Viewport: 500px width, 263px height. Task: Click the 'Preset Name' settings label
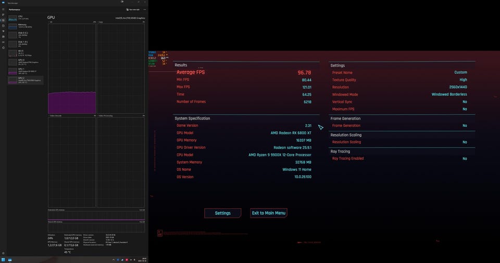click(x=342, y=73)
